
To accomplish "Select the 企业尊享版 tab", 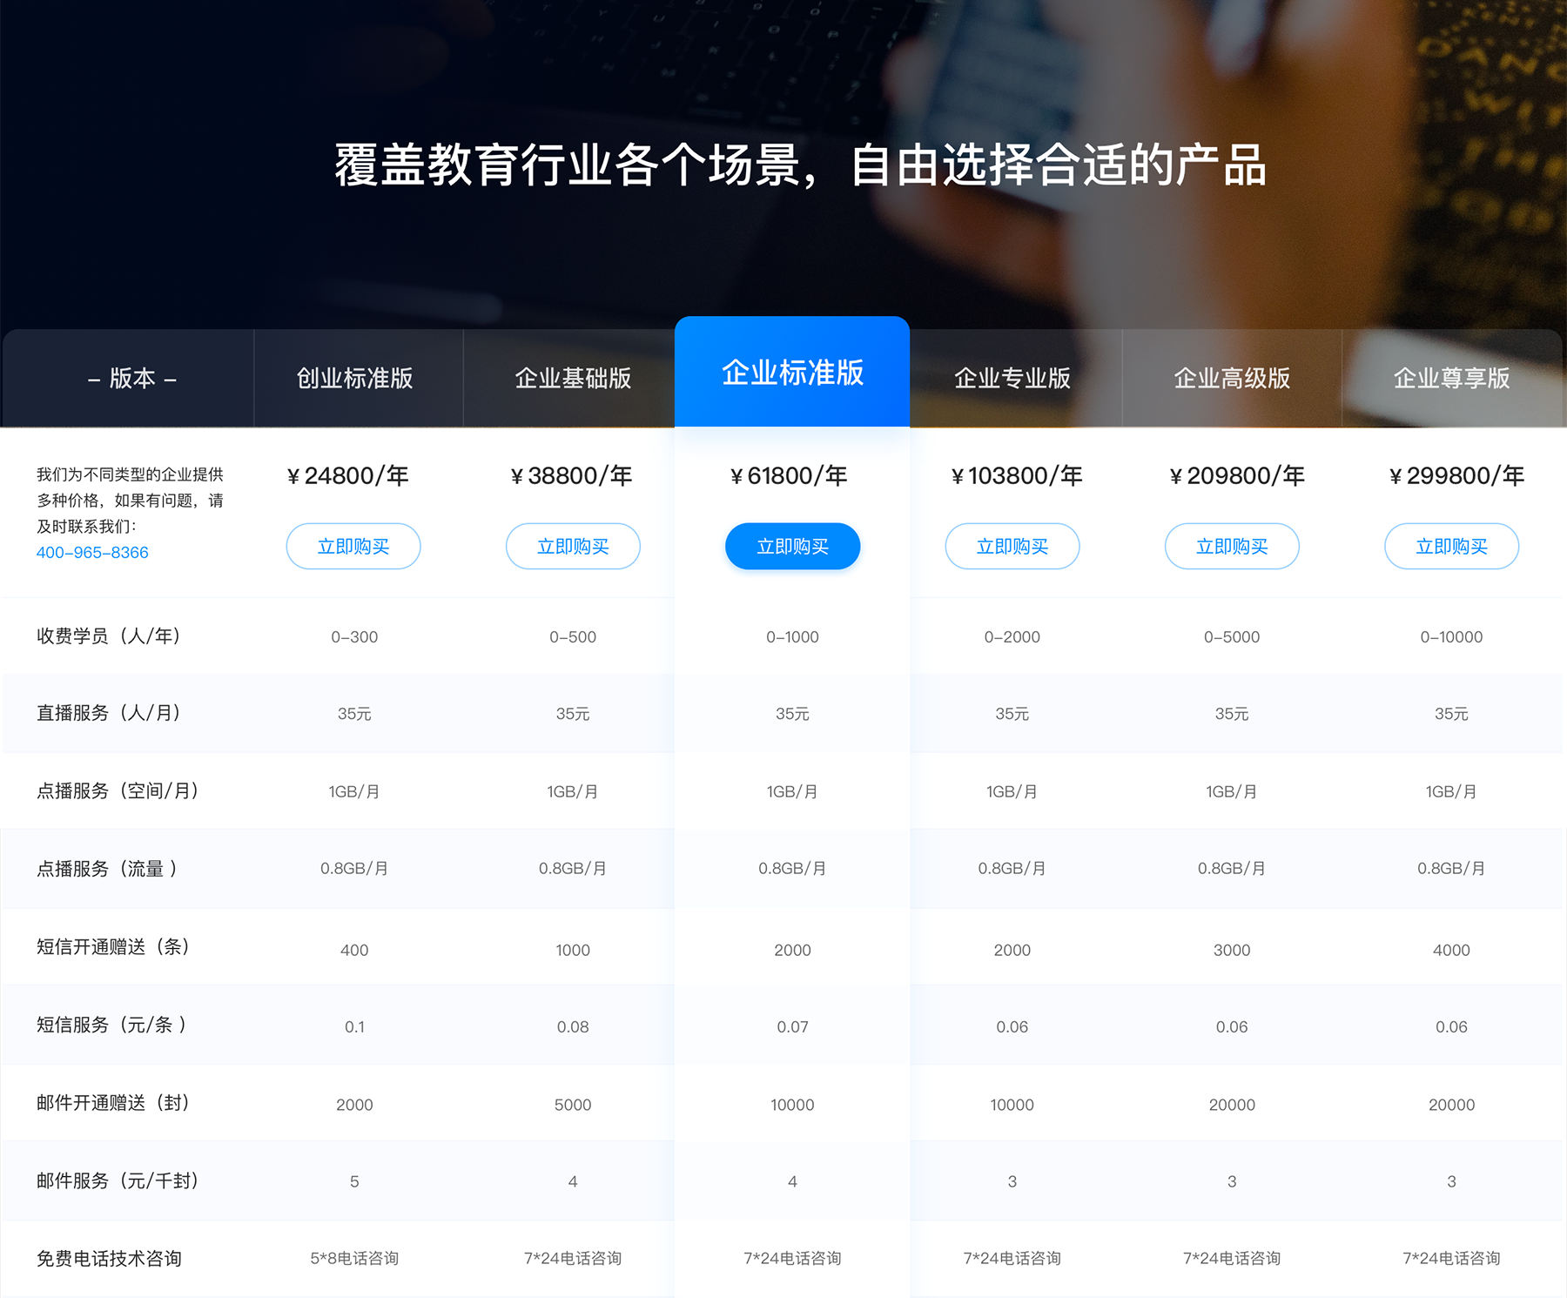I will (x=1452, y=378).
